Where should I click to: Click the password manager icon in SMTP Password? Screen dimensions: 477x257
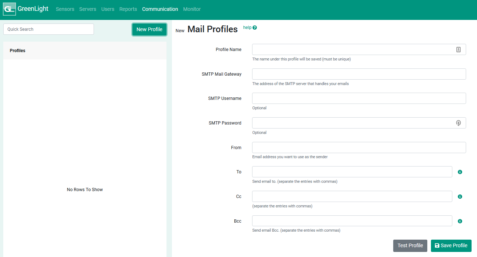[458, 123]
